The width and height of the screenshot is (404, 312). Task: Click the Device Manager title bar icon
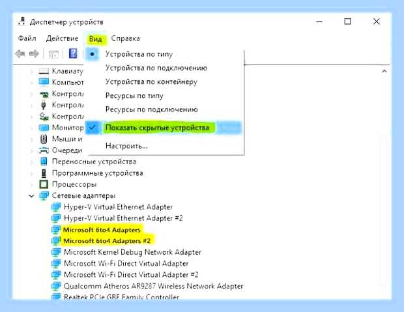(22, 21)
